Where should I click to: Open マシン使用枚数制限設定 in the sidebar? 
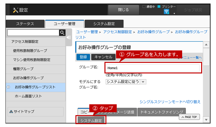pos(35,60)
